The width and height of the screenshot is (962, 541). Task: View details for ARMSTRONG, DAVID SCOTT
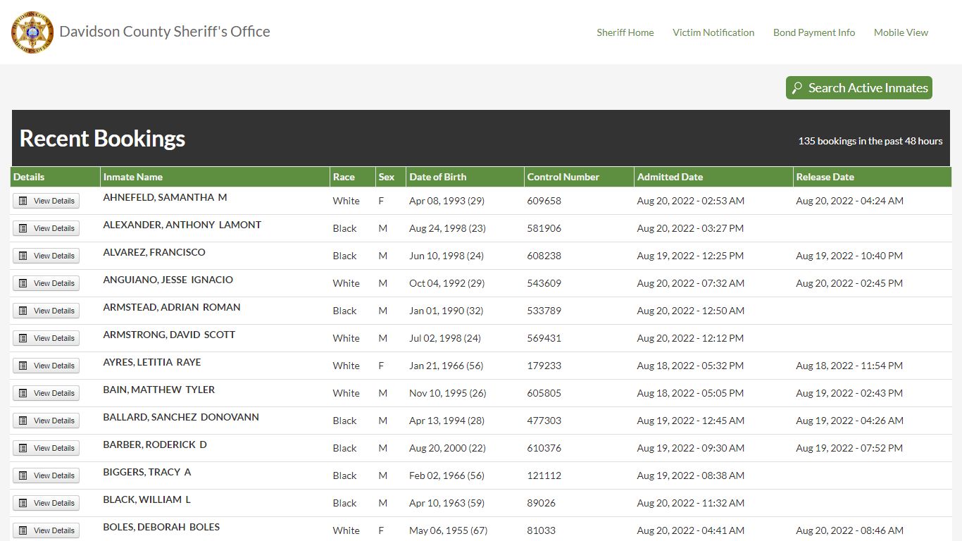click(46, 338)
